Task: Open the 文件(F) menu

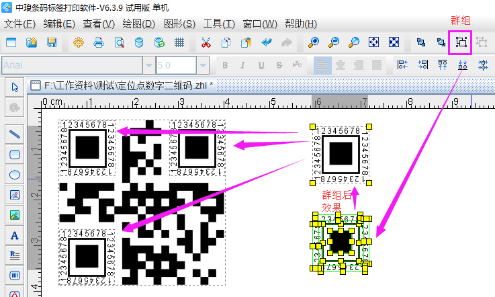Action: [19, 24]
